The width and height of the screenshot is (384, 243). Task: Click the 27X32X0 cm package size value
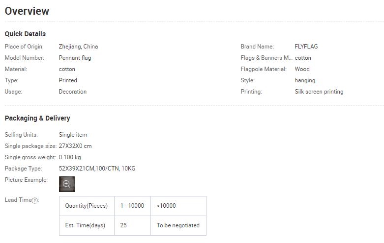coord(75,146)
